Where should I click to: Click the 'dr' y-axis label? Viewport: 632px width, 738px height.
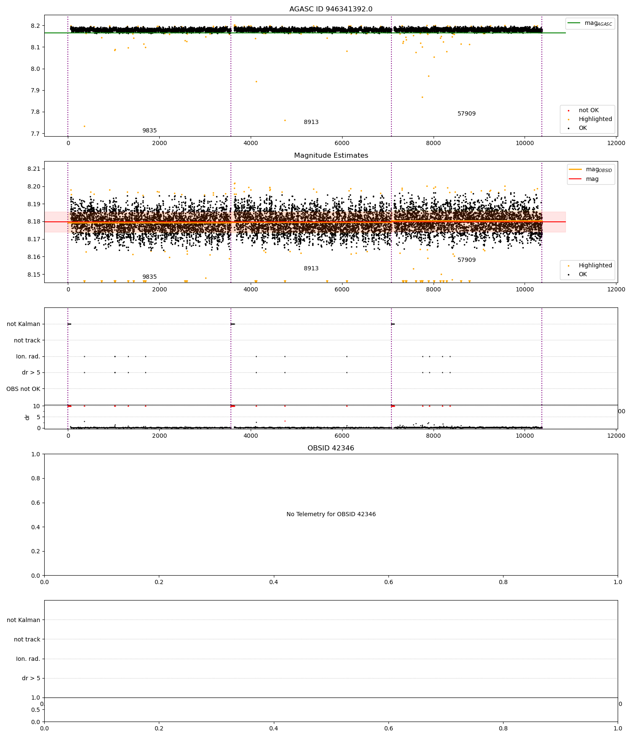[27, 417]
